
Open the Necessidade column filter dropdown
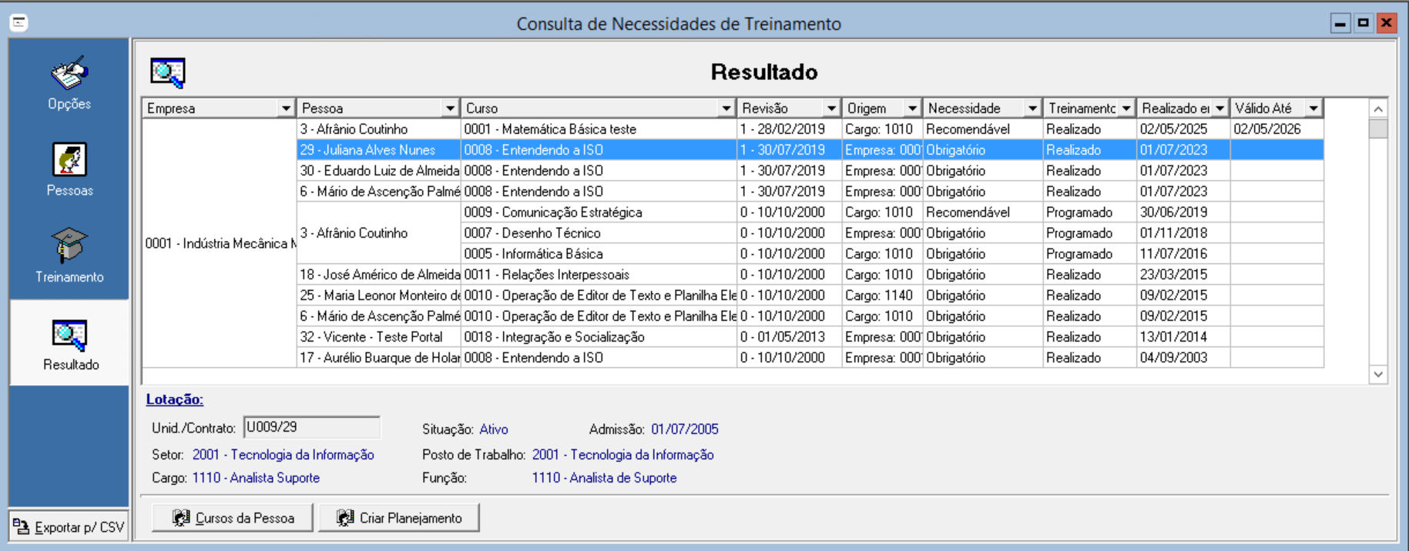[1032, 109]
